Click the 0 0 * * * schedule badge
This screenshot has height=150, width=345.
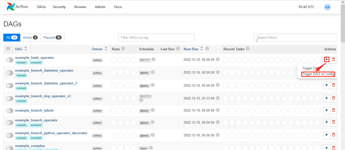pyautogui.click(x=145, y=60)
